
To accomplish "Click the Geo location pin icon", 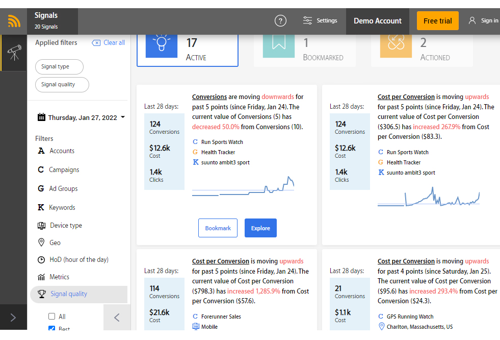I will (x=41, y=242).
